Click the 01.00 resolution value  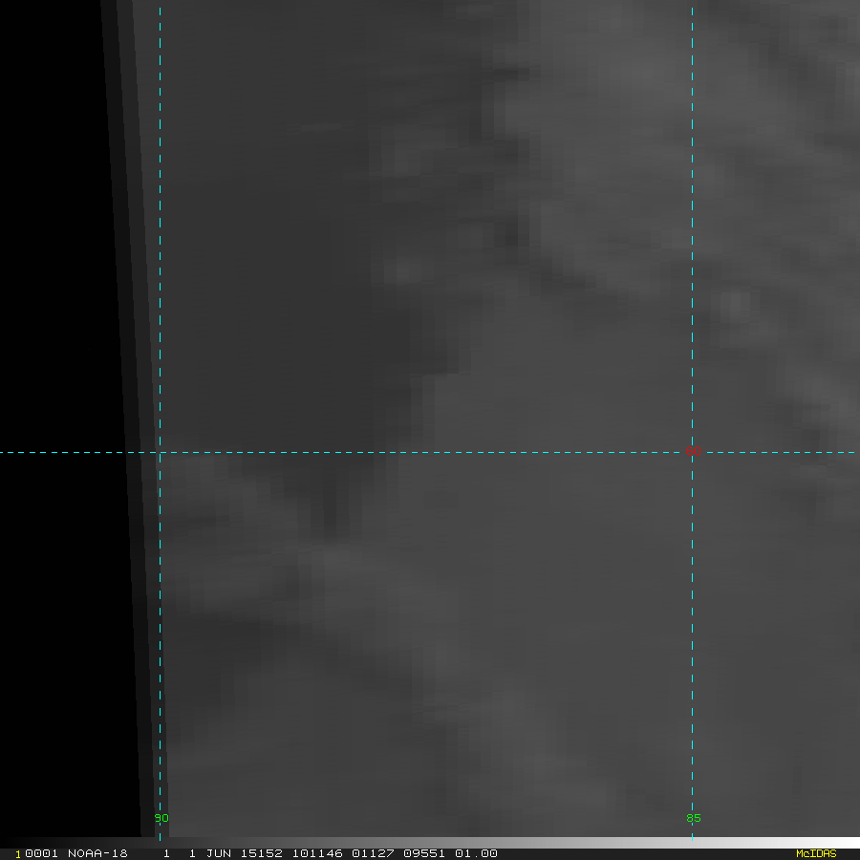pyautogui.click(x=476, y=853)
